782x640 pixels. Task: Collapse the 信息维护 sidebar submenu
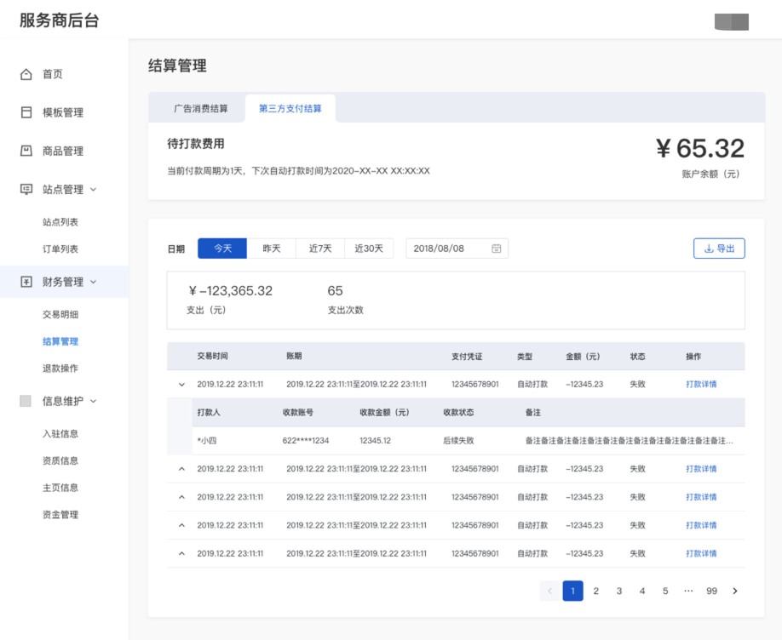tap(94, 401)
